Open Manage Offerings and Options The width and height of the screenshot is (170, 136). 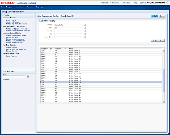pyautogui.click(x=16, y=36)
